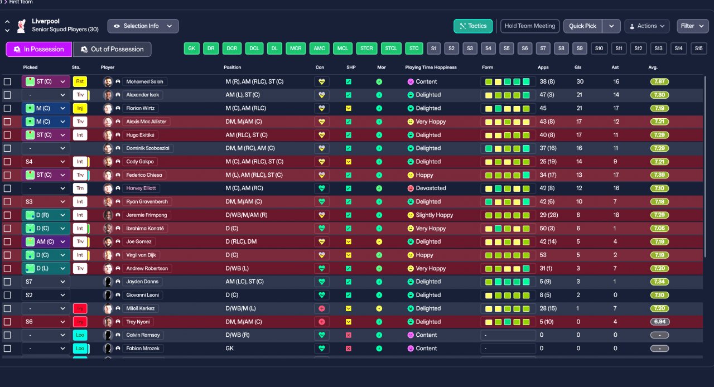The width and height of the screenshot is (714, 387).
Task: Tick the checkbox for Florian Wirtz
Action: [x=7, y=108]
